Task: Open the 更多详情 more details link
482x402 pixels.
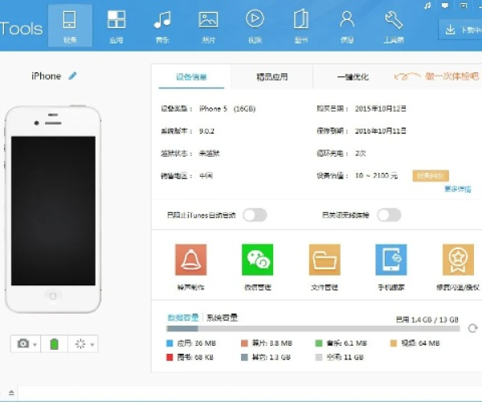Action: point(458,189)
